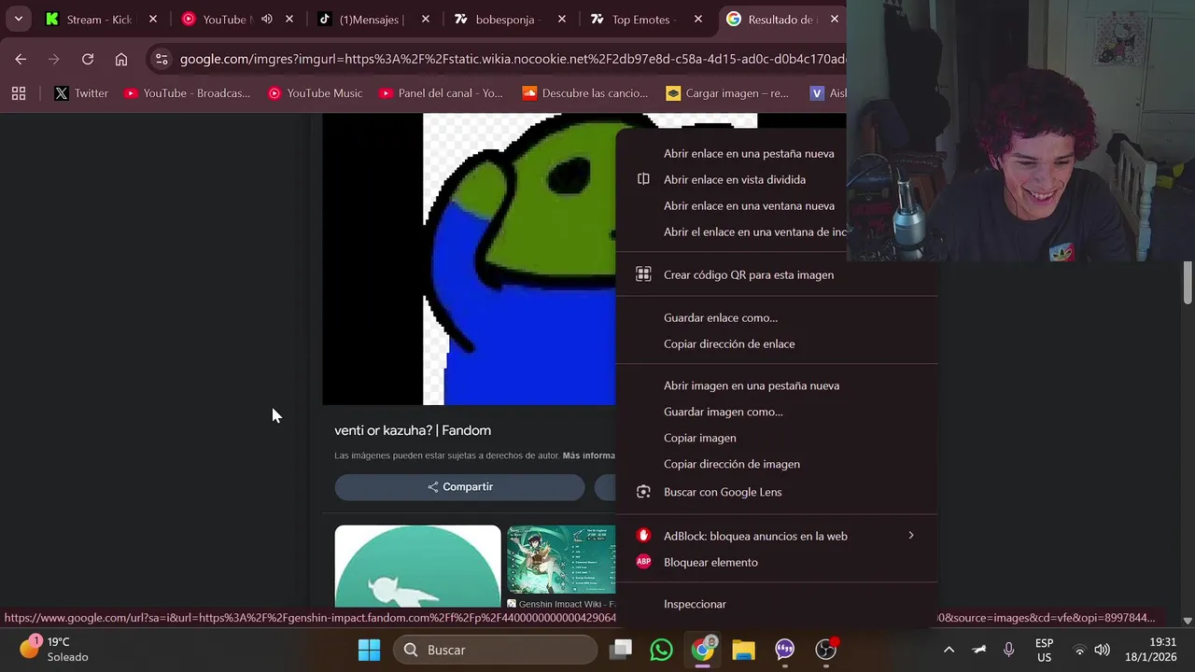
Task: Click the address bar URL field
Action: click(512, 59)
